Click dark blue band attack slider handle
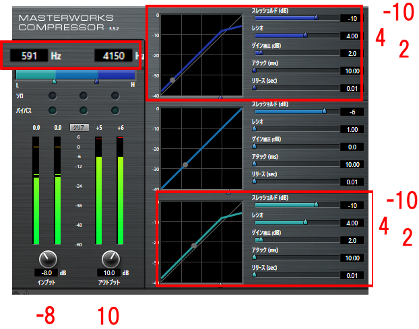Image resolution: width=419 pixels, height=329 pixels. point(255,70)
